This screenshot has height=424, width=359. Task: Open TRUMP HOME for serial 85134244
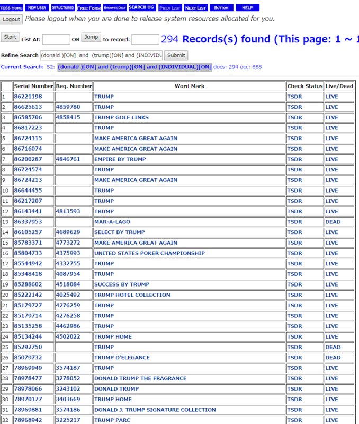113,337
